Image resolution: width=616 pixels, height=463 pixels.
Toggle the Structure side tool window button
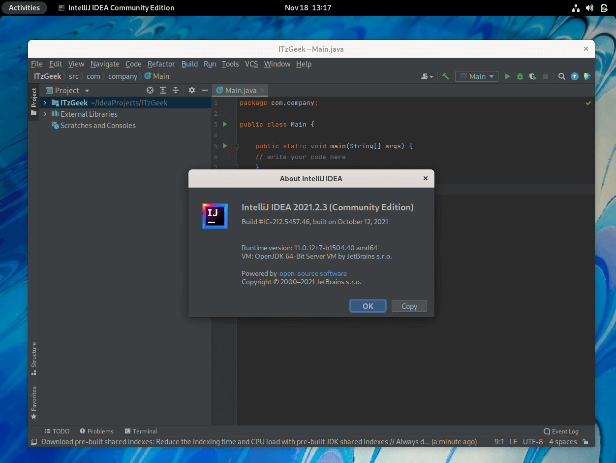pos(34,359)
